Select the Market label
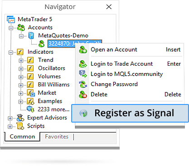This screenshot has width=189, height=166. (x=47, y=93)
